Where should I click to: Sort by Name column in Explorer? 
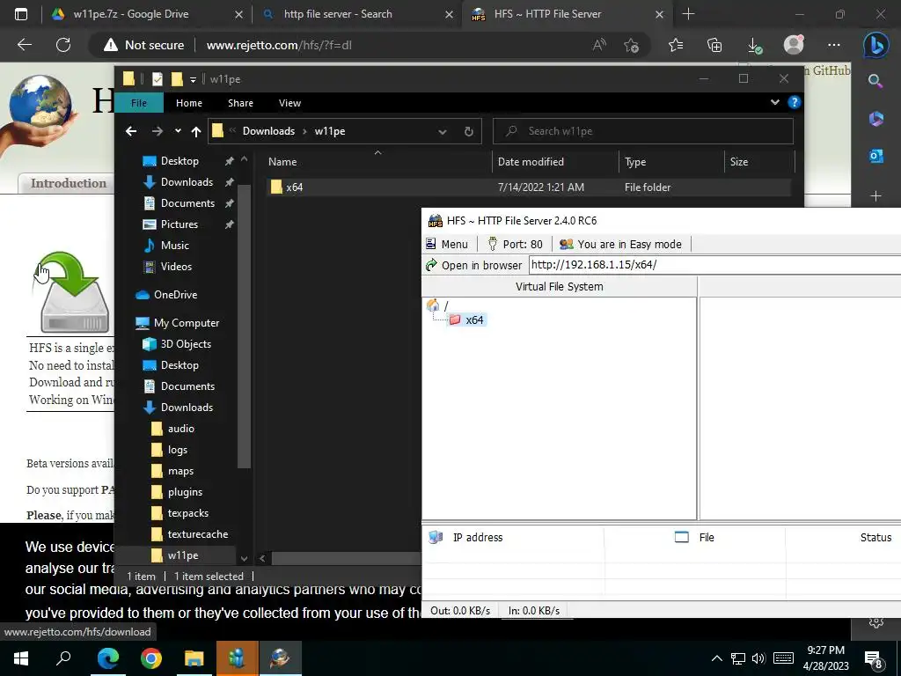(x=377, y=162)
